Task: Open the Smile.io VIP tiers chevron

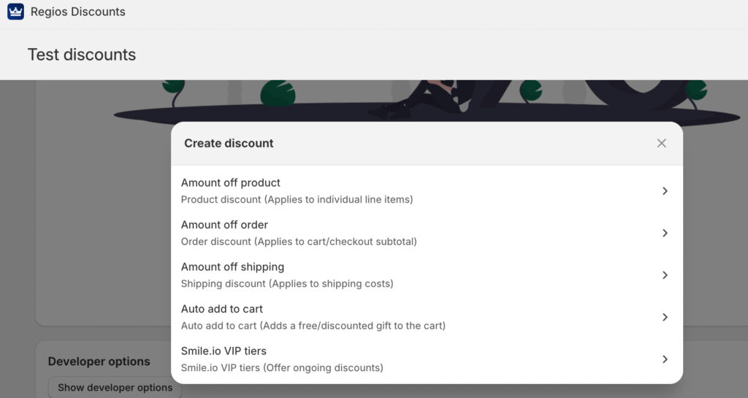Action: click(665, 359)
